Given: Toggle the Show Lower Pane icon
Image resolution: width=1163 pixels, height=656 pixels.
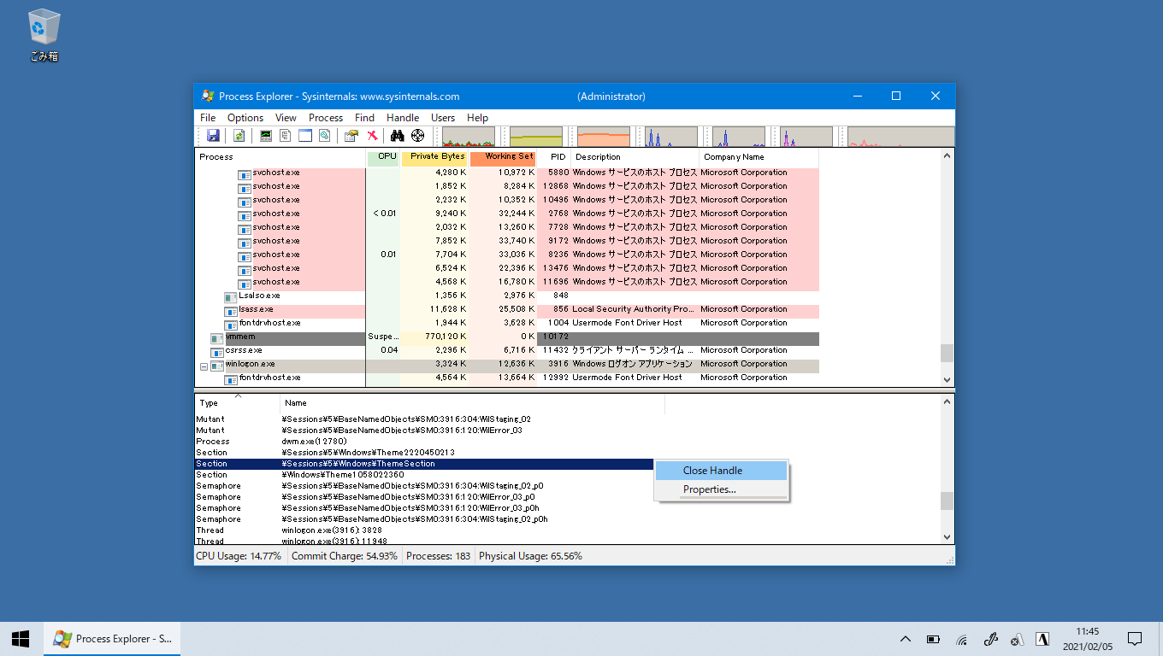Looking at the screenshot, I should (305, 136).
